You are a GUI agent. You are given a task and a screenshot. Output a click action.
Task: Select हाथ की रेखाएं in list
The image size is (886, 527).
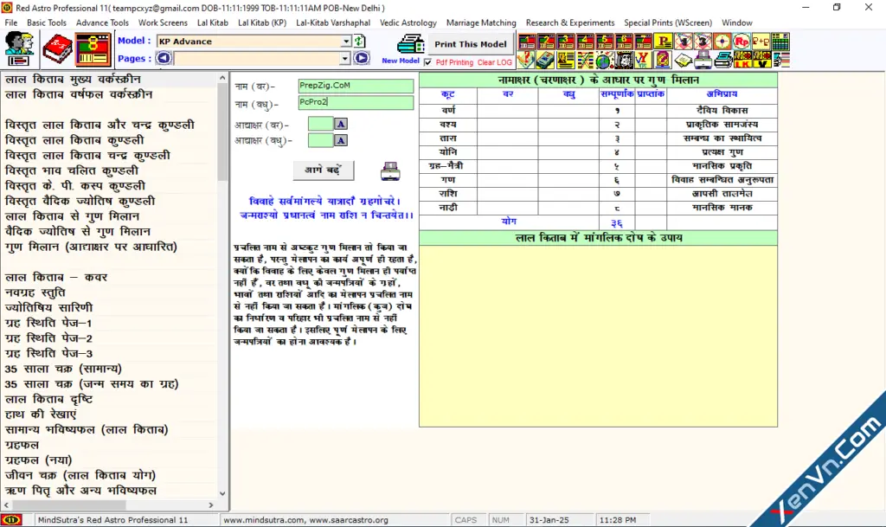coord(40,415)
